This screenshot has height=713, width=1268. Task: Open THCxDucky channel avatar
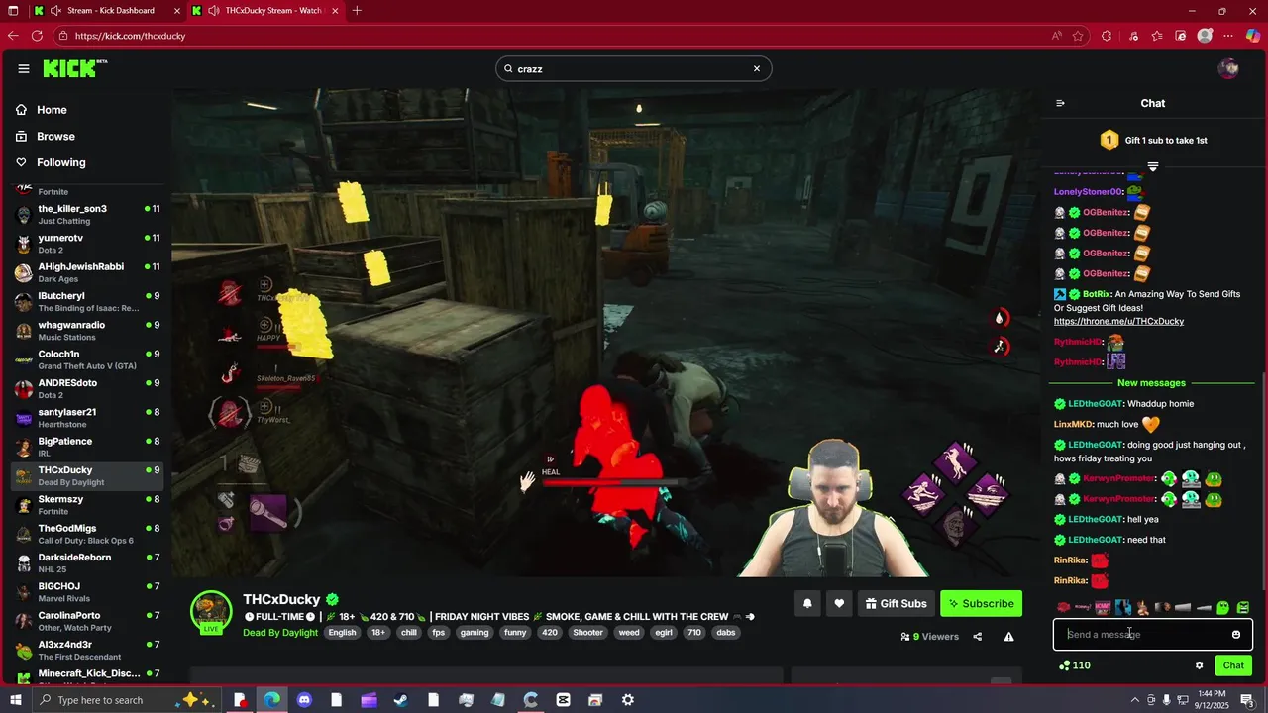211,612
